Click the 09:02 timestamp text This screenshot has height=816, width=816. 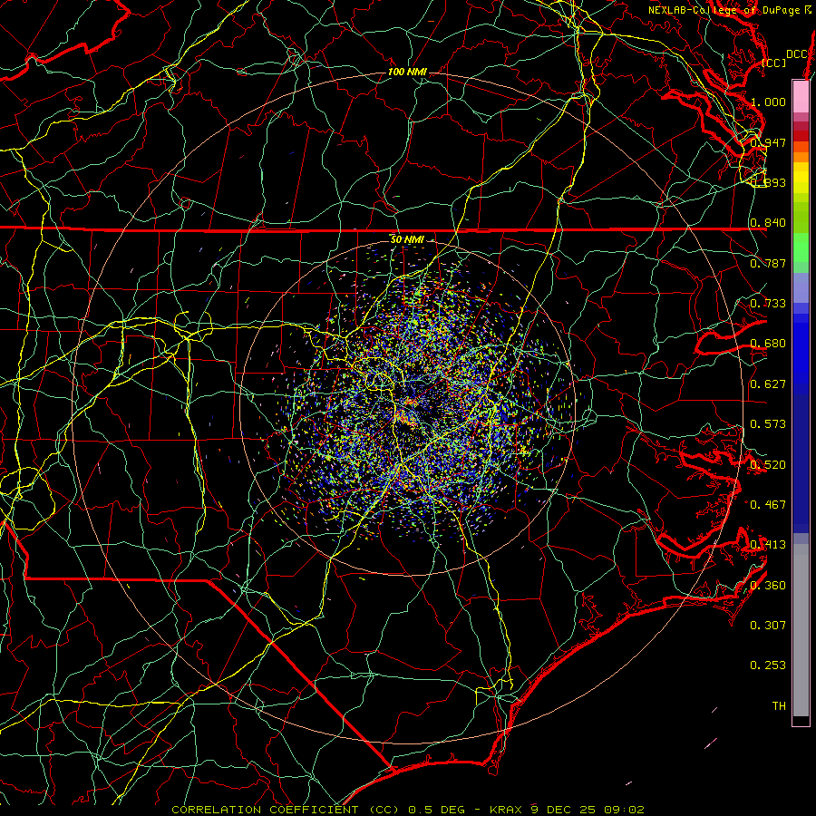624,810
